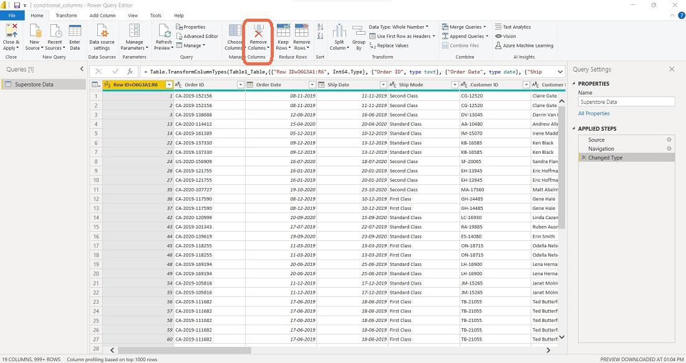
Task: Open the Help question mark icon
Action: click(x=681, y=16)
